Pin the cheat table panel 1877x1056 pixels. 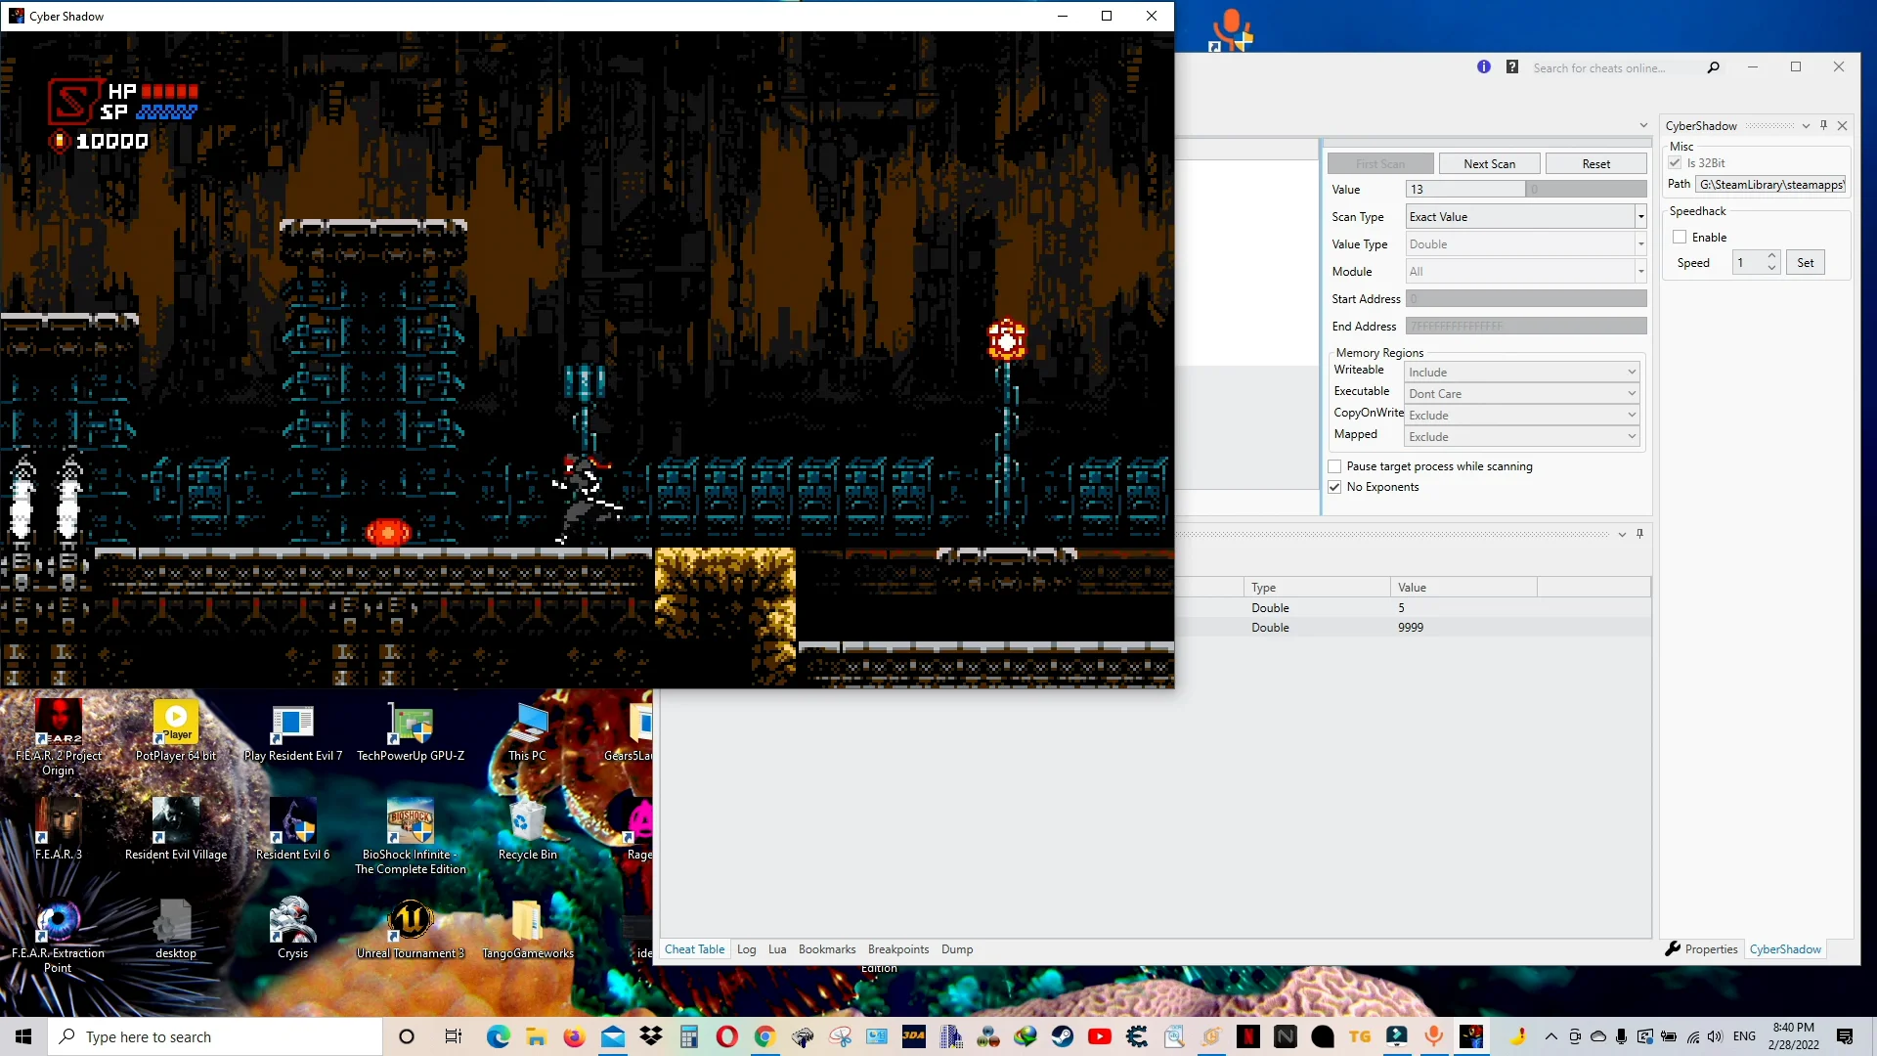tap(1639, 534)
